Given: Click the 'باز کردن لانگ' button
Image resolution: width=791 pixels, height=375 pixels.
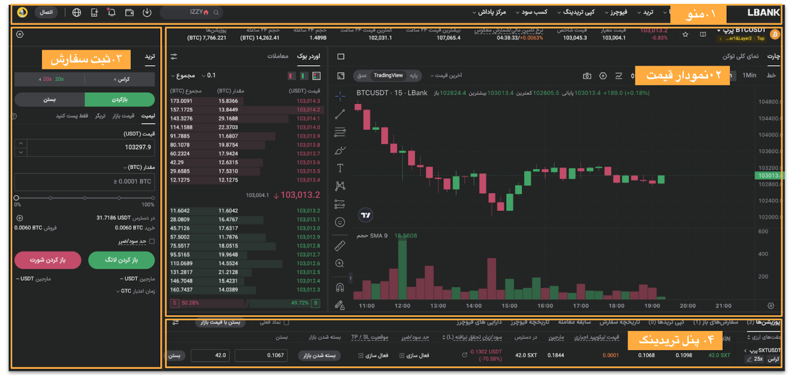Looking at the screenshot, I should pos(122,260).
